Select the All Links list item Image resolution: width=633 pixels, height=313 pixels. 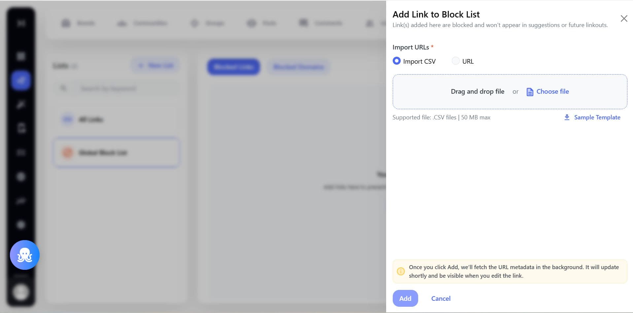click(x=116, y=119)
